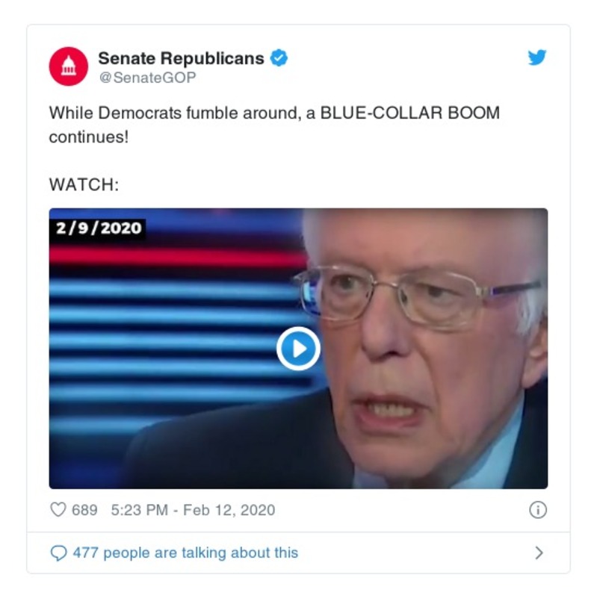Open Twitter via the bird logo
The height and width of the screenshot is (610, 597).
pyautogui.click(x=537, y=57)
